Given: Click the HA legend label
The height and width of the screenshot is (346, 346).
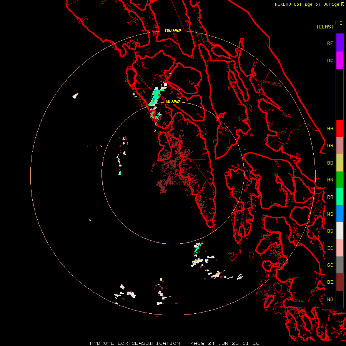Looking at the screenshot, I should point(330,129).
